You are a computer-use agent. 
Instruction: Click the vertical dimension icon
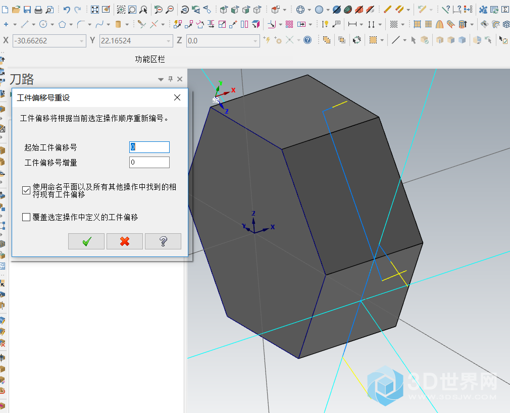point(371,24)
